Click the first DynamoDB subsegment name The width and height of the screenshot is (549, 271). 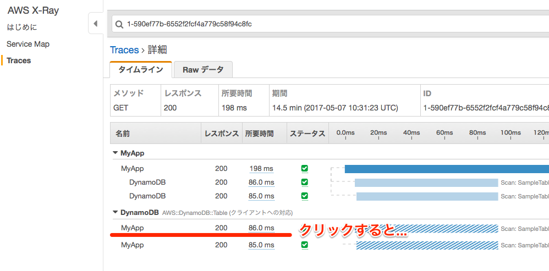click(x=147, y=182)
